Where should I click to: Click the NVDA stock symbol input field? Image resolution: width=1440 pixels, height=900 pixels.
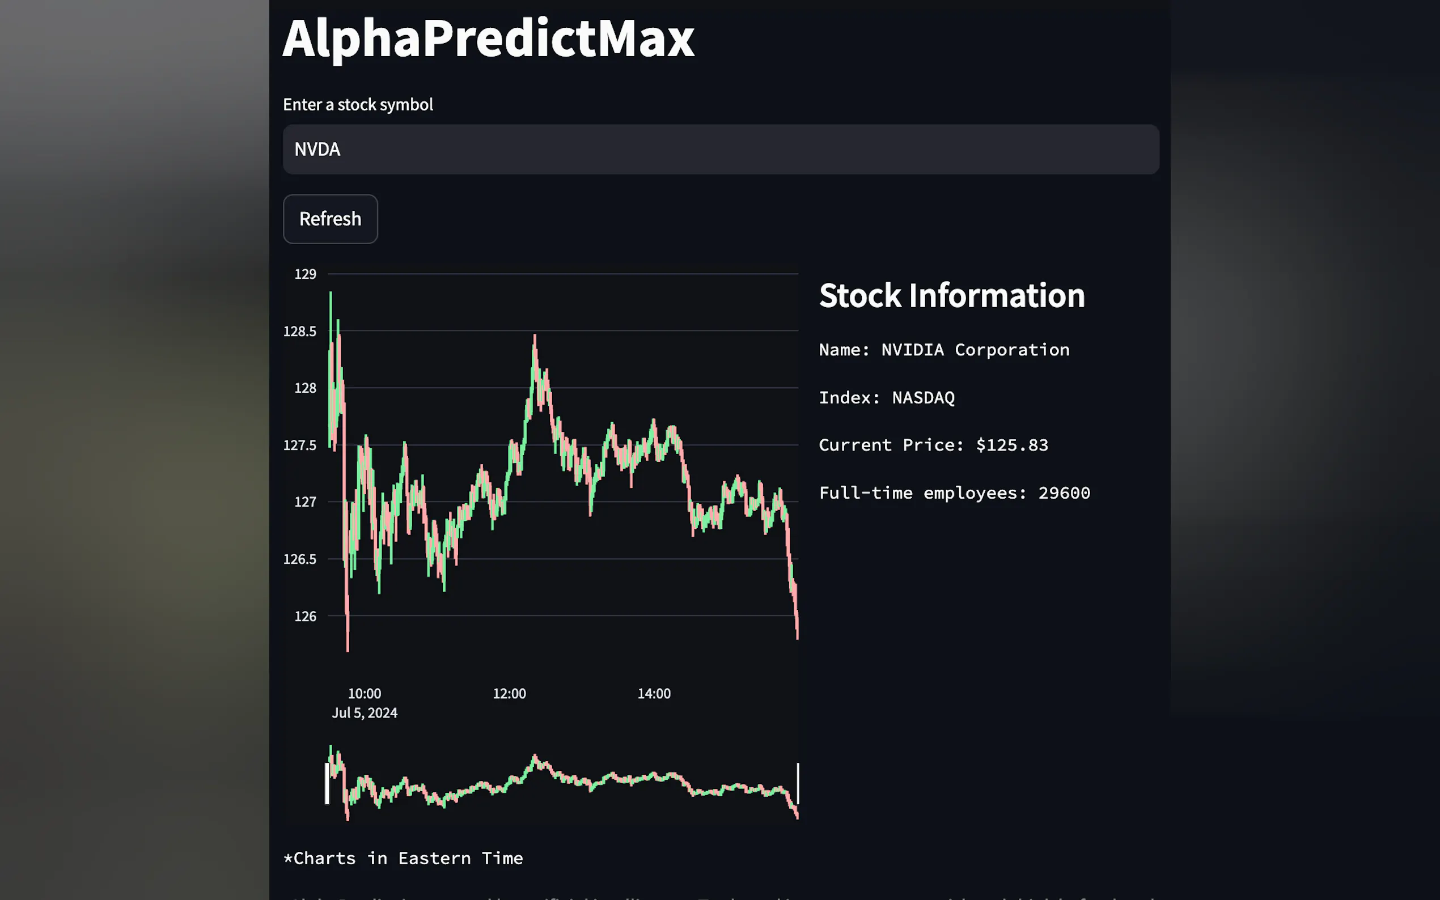click(x=721, y=150)
